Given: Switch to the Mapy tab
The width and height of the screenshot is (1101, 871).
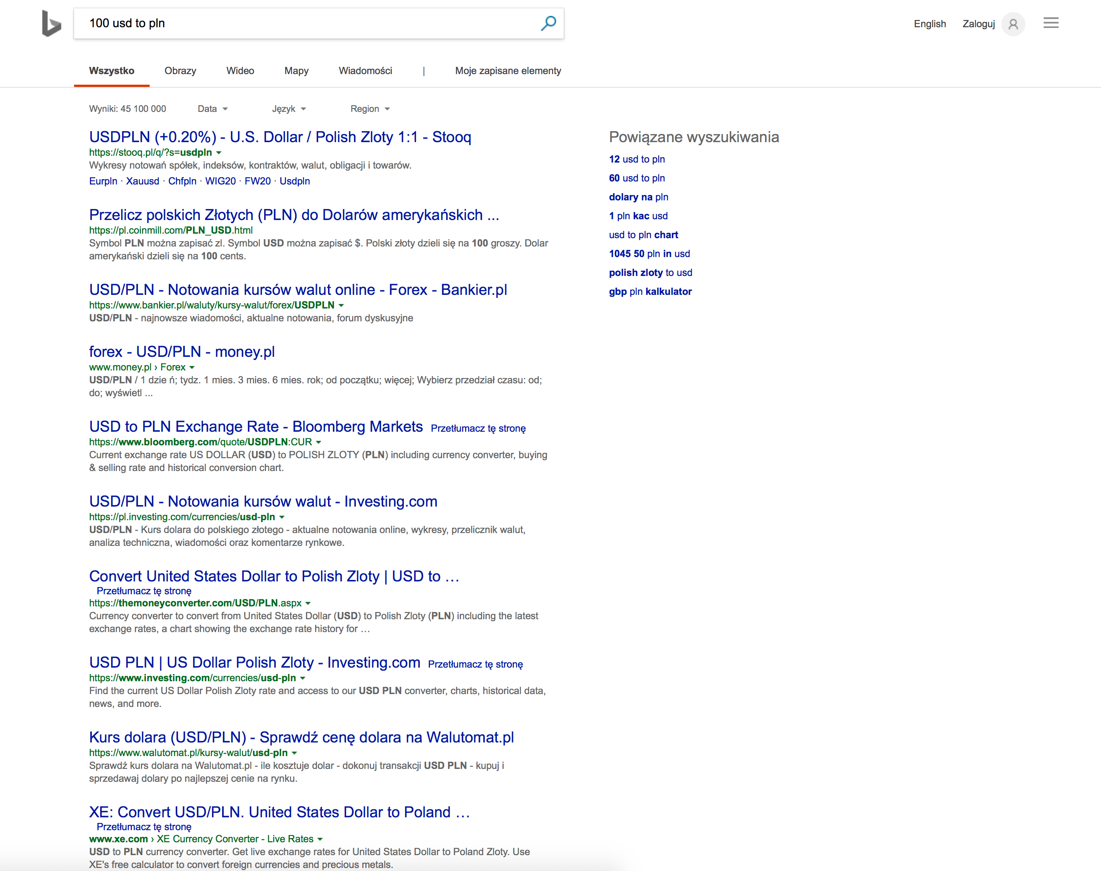Looking at the screenshot, I should [x=296, y=71].
